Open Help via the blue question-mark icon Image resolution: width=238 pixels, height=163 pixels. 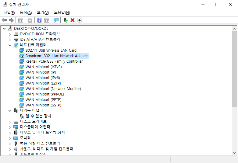(40, 20)
